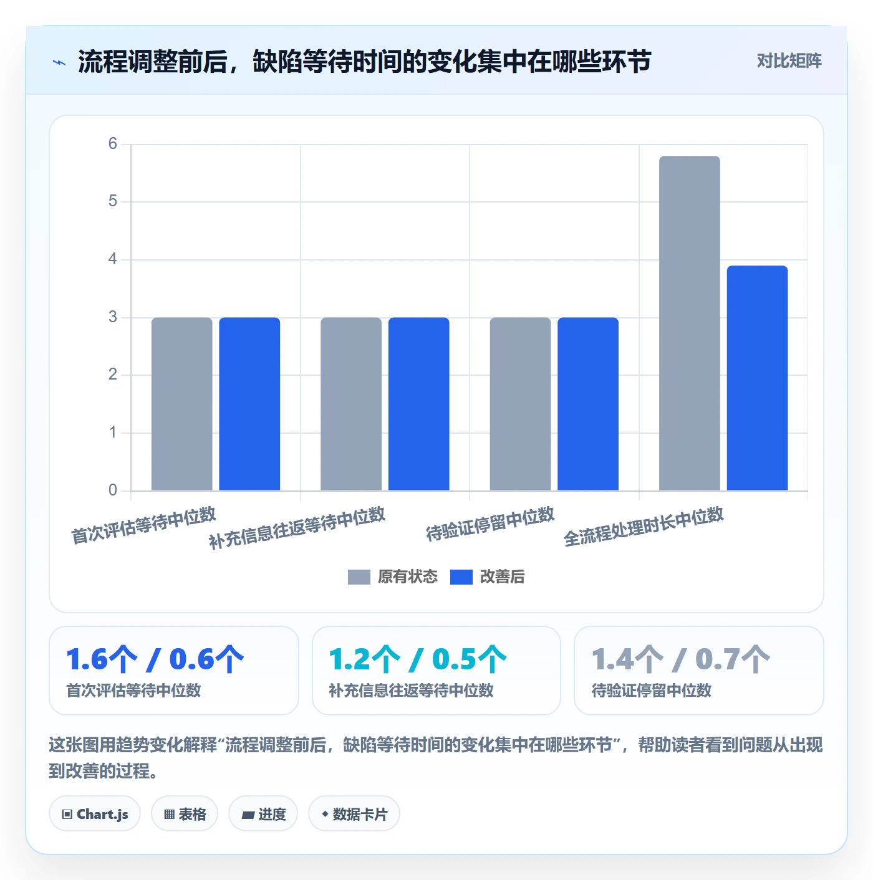Image resolution: width=873 pixels, height=880 pixels.
Task: Click the 对比矩阵 label in the header
Action: (x=789, y=61)
